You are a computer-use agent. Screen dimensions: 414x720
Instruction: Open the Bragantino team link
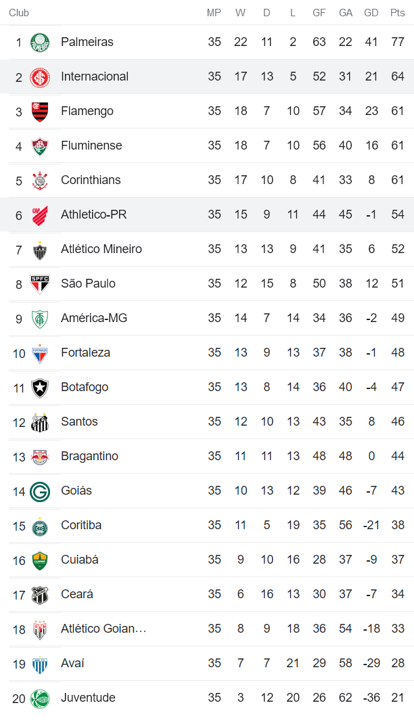pos(89,456)
